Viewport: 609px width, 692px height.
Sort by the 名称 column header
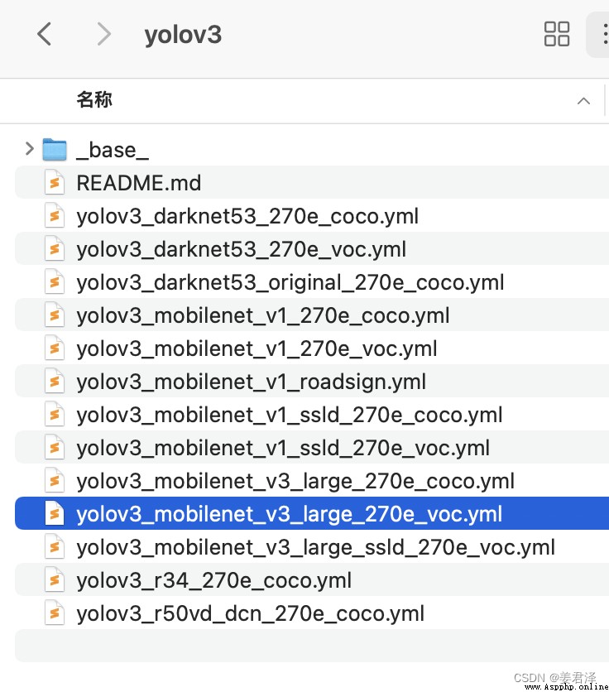click(x=94, y=99)
